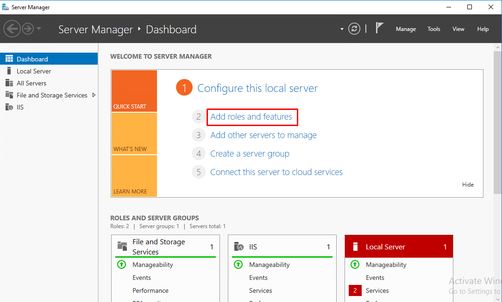502x302 pixels.
Task: Open dropdown arrow left of Refresh
Action: [342, 29]
